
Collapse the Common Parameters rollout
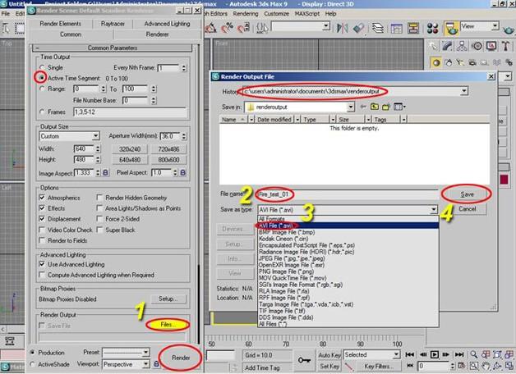click(x=113, y=48)
